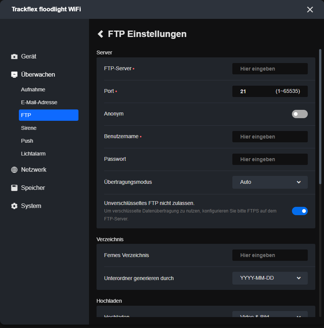Click the Gerät camera icon
Viewport: 324px width, 328px height.
point(14,57)
